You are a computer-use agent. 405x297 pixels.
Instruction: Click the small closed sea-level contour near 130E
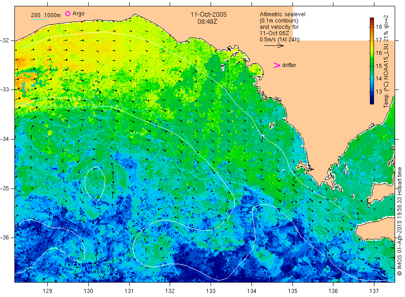[95, 184]
